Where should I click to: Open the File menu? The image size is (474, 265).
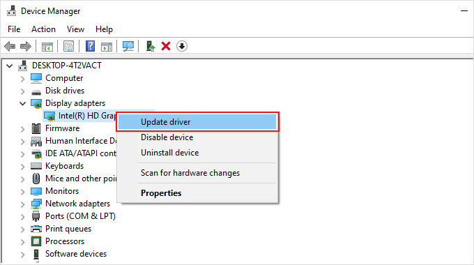14,29
